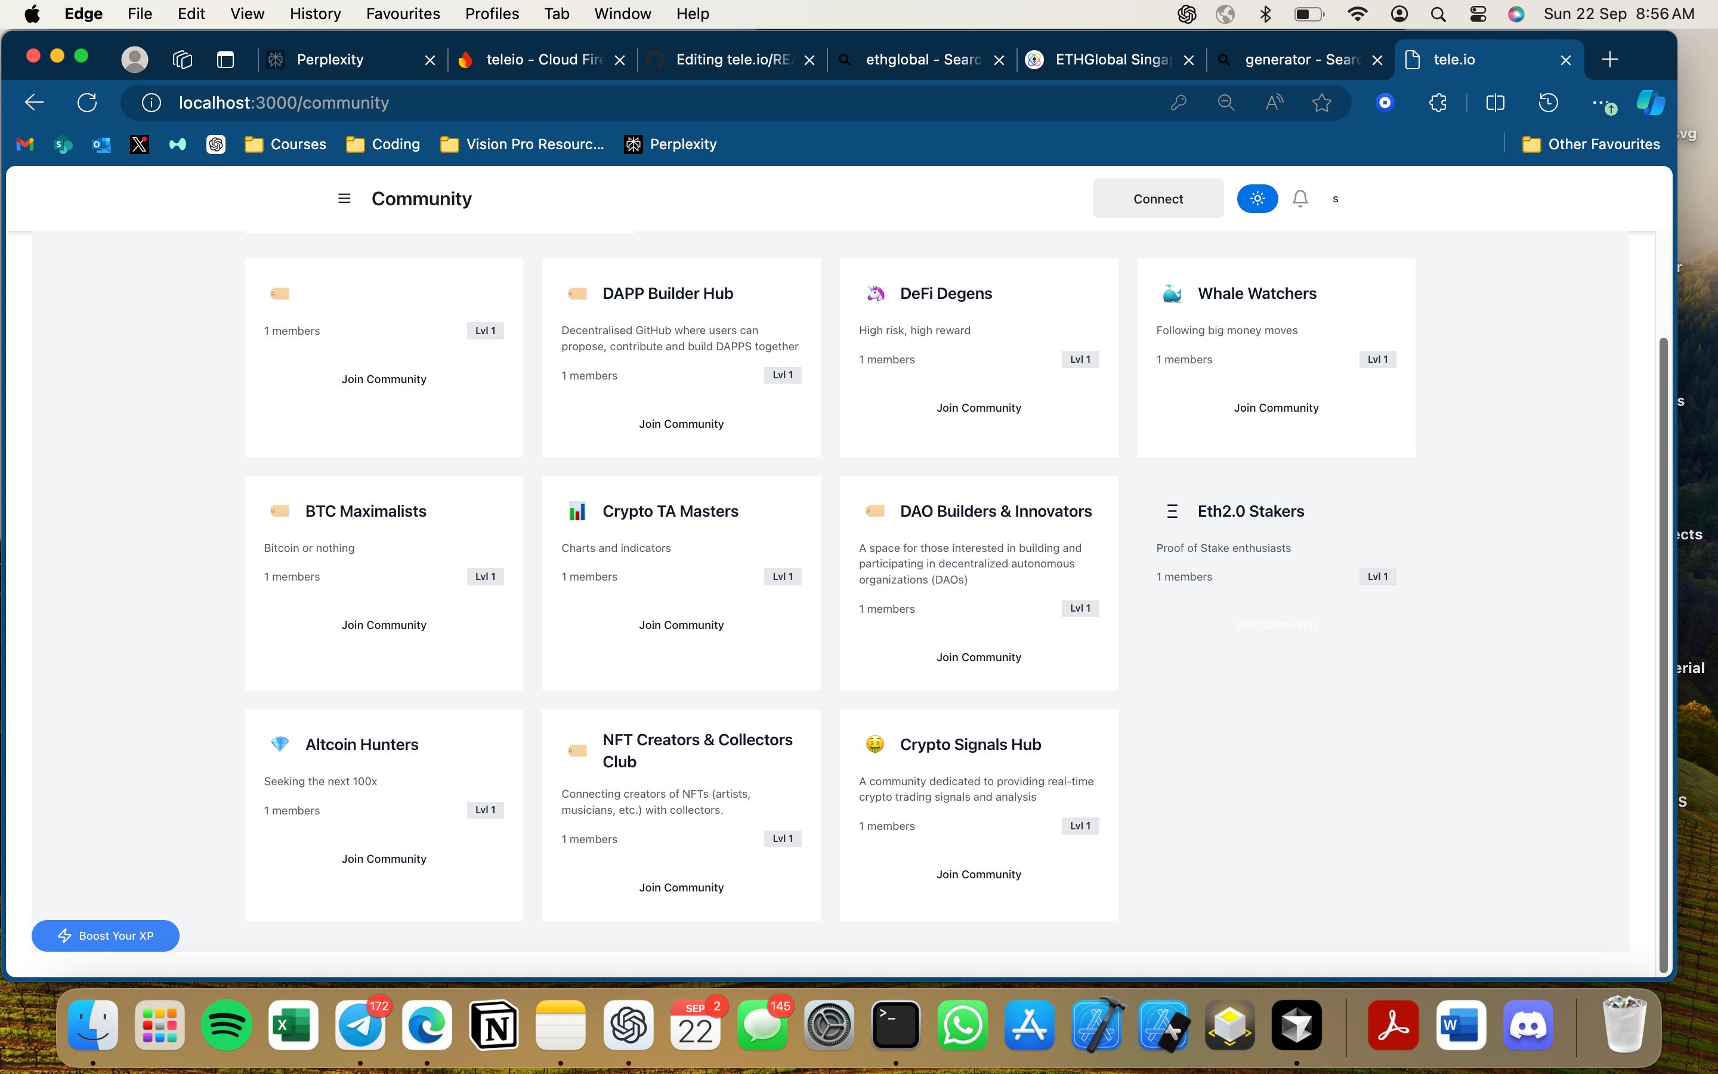Viewport: 1718px width, 1074px height.
Task: Click the Boost Your XP button
Action: coord(105,936)
